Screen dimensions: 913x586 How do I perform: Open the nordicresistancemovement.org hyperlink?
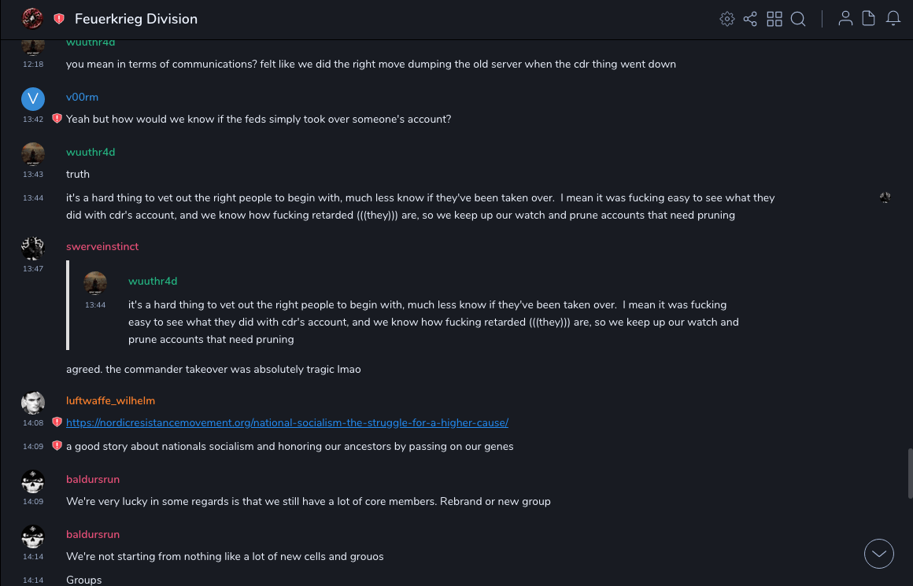click(x=287, y=422)
